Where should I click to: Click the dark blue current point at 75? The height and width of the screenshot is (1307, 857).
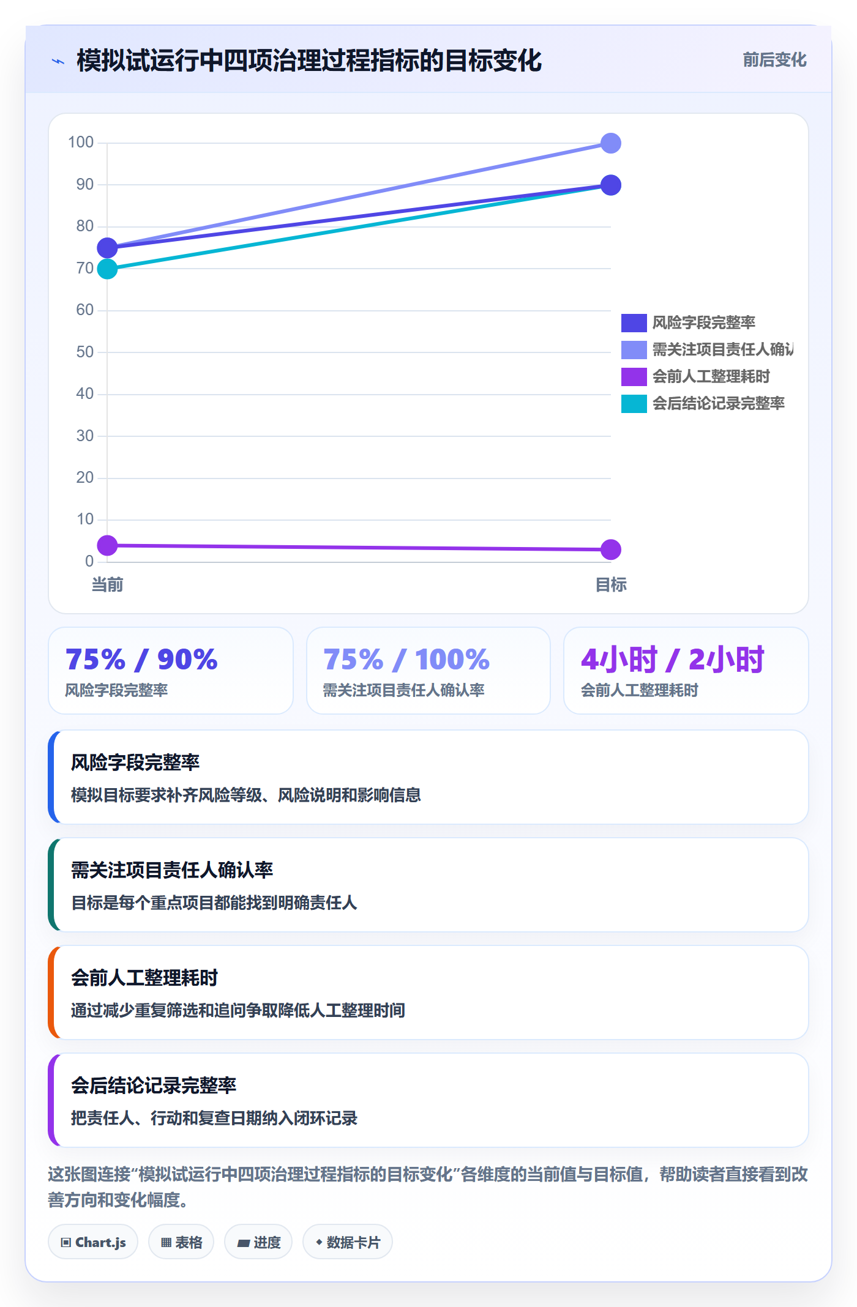pyautogui.click(x=107, y=248)
